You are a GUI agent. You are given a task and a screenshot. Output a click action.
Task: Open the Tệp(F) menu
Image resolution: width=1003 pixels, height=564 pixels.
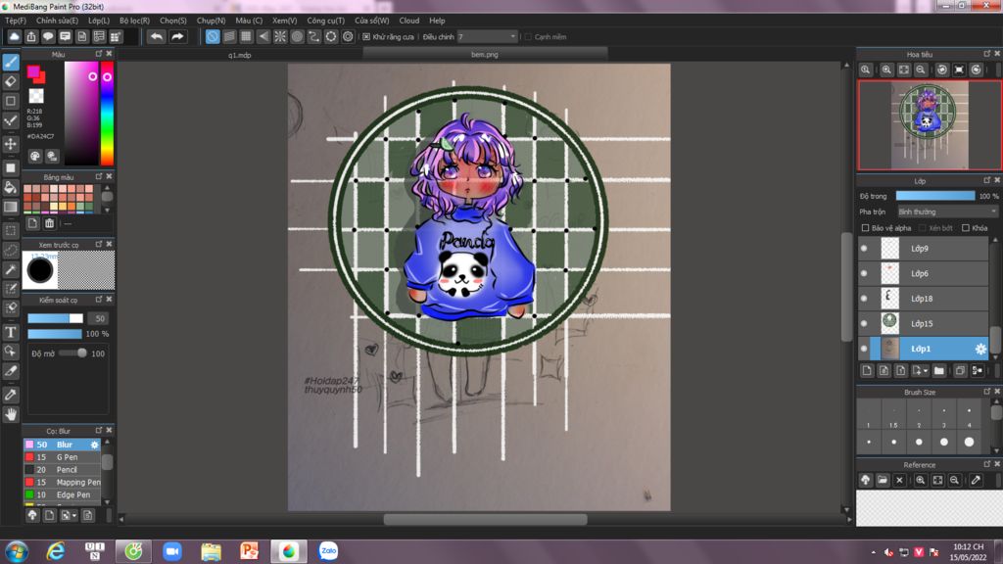tap(16, 21)
